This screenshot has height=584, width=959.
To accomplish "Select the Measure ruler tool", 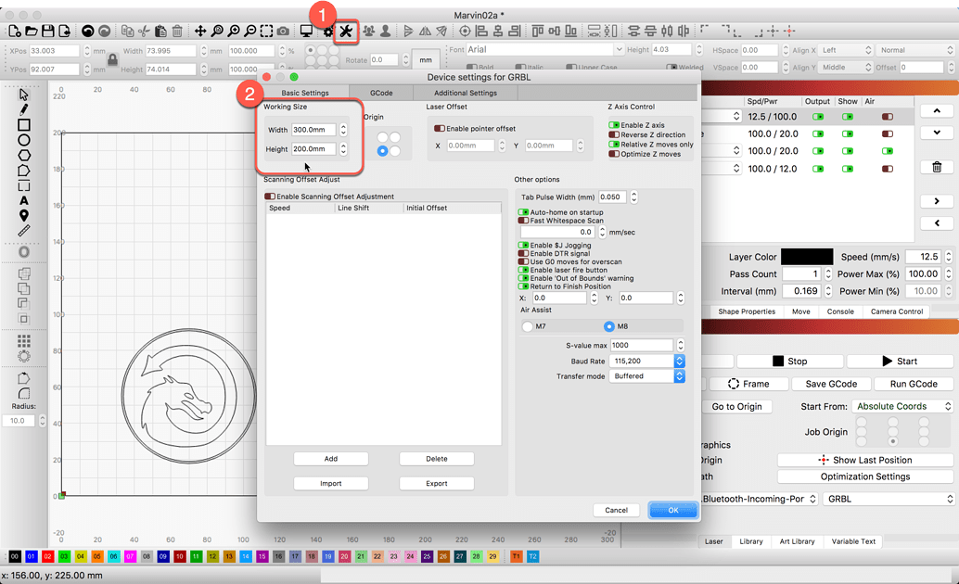I will click(24, 231).
